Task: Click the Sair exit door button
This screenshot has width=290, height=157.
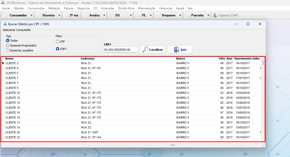Action: [180, 50]
